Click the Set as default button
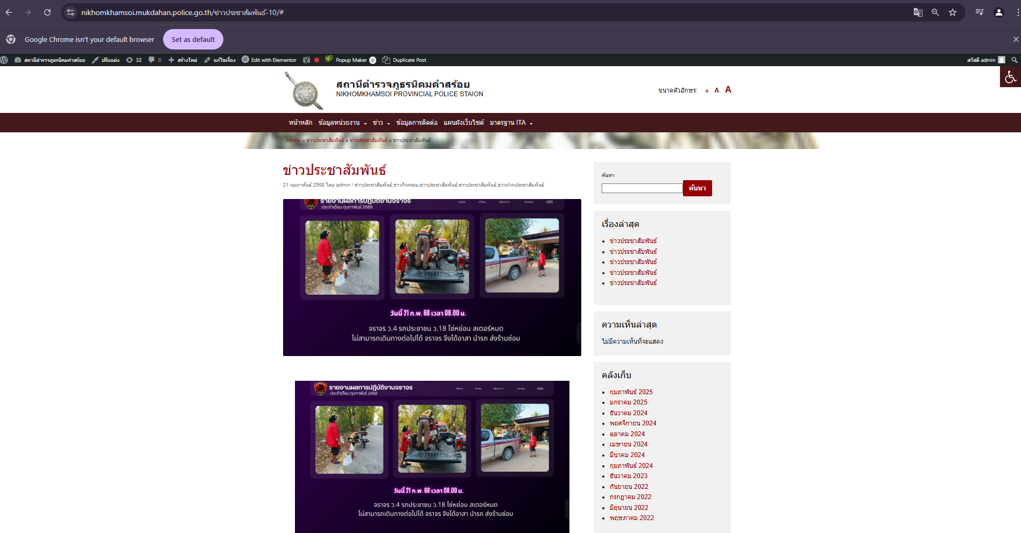 [193, 39]
